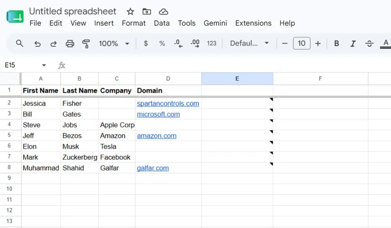Select the cell containing Bezos
The width and height of the screenshot is (391, 228).
79,136
